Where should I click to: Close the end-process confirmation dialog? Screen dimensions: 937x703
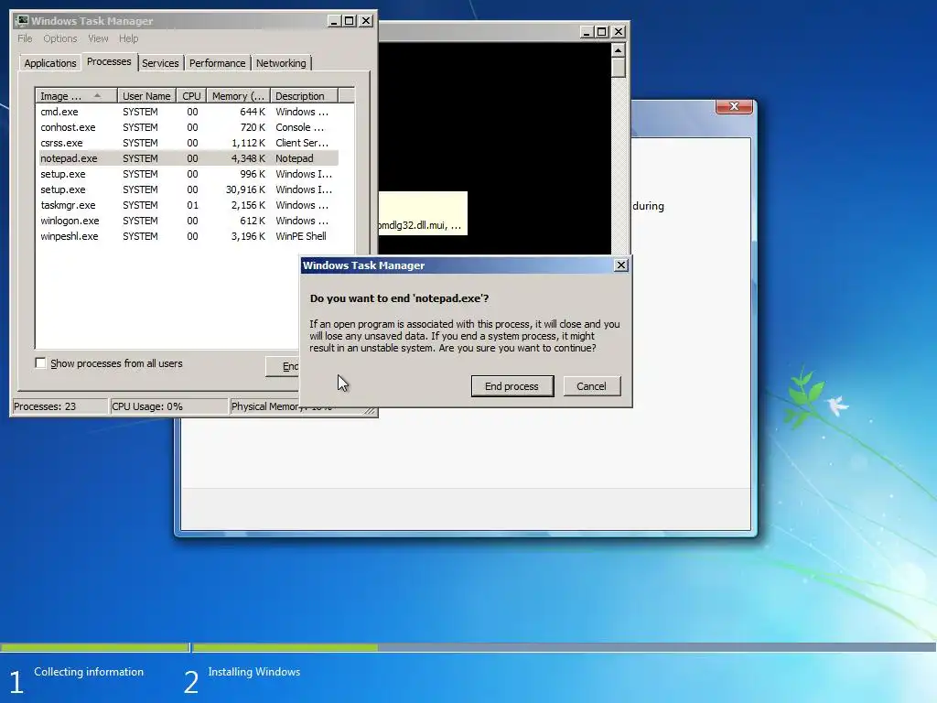pos(621,265)
